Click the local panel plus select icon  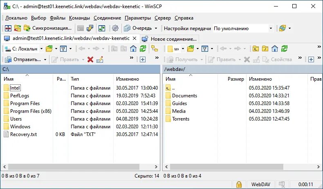click(143, 59)
